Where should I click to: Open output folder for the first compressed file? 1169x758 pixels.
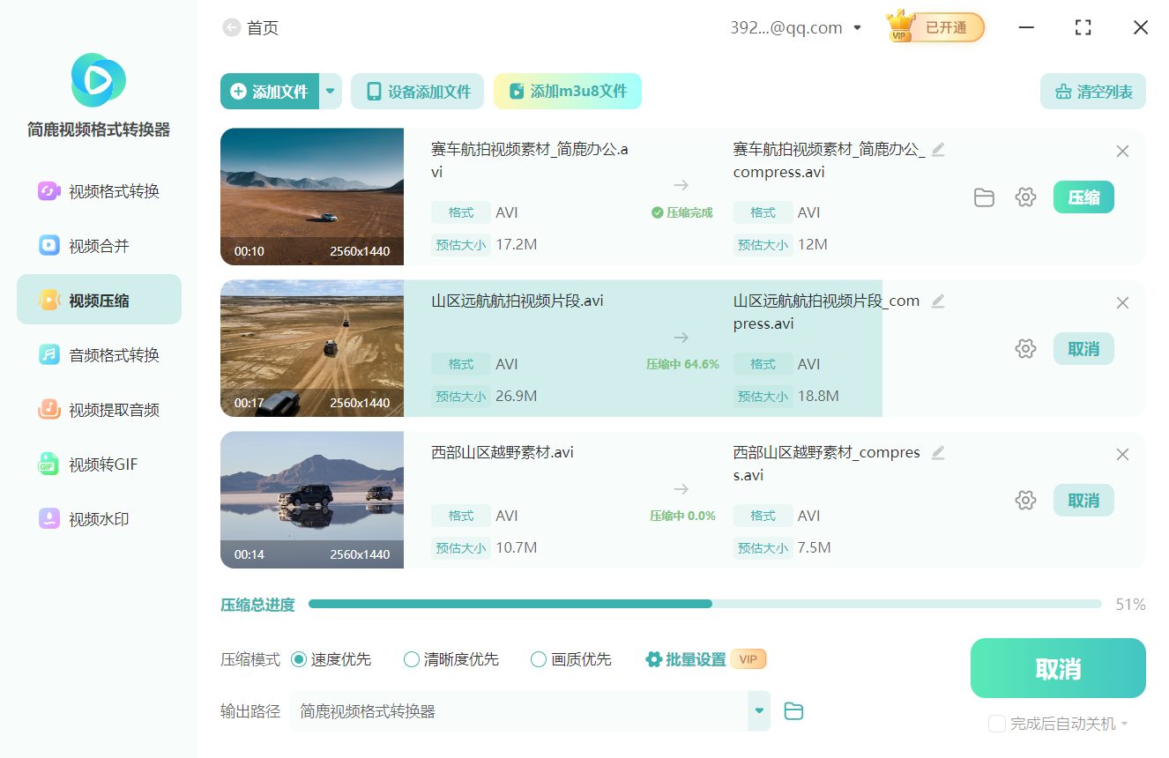point(985,197)
